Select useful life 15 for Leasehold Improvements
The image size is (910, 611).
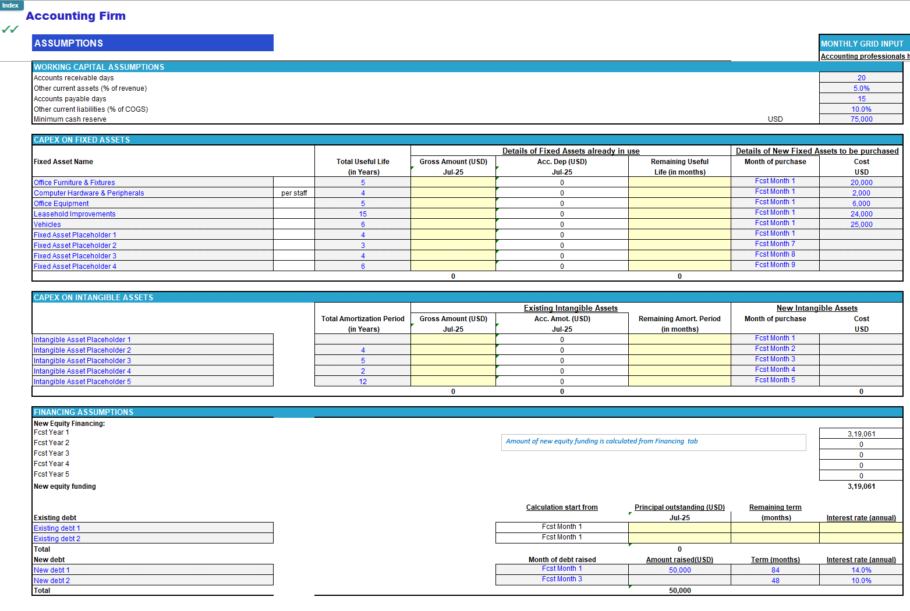coord(363,214)
